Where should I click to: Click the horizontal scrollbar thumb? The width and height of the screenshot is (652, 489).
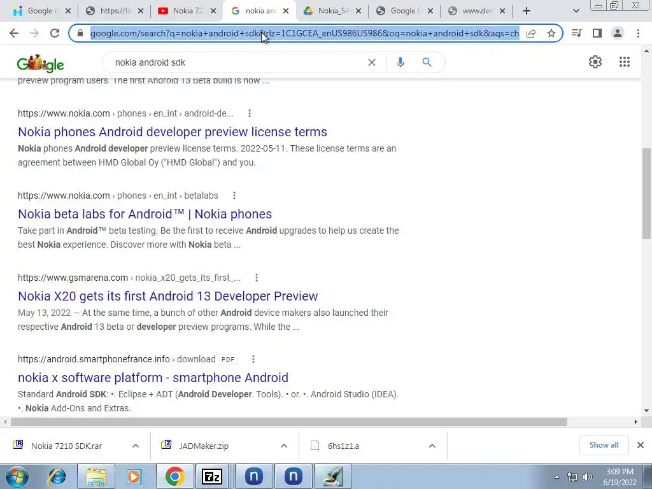[289, 422]
